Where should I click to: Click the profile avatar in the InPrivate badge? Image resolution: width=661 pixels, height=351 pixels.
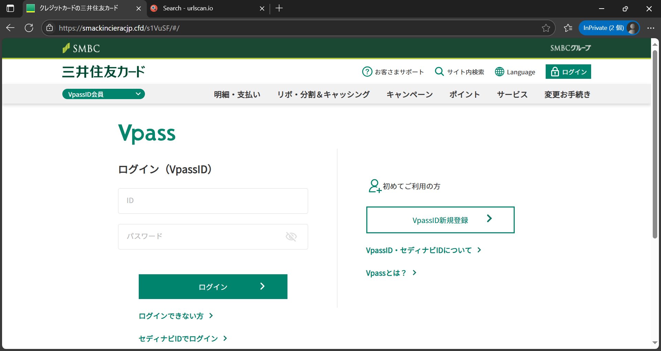(x=633, y=28)
